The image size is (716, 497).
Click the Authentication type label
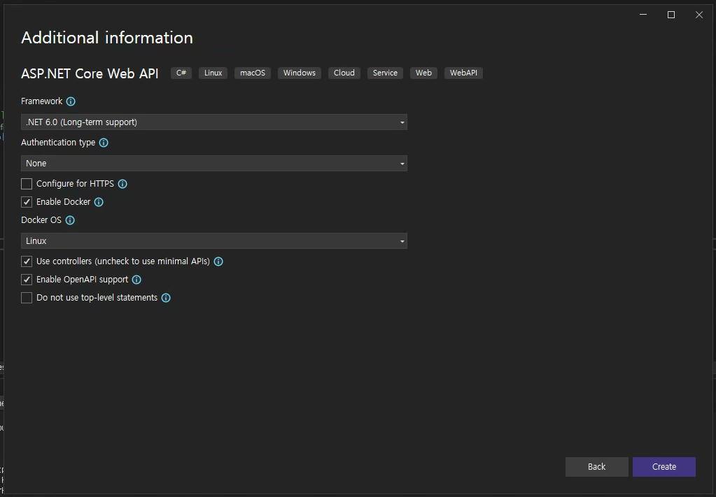point(58,143)
